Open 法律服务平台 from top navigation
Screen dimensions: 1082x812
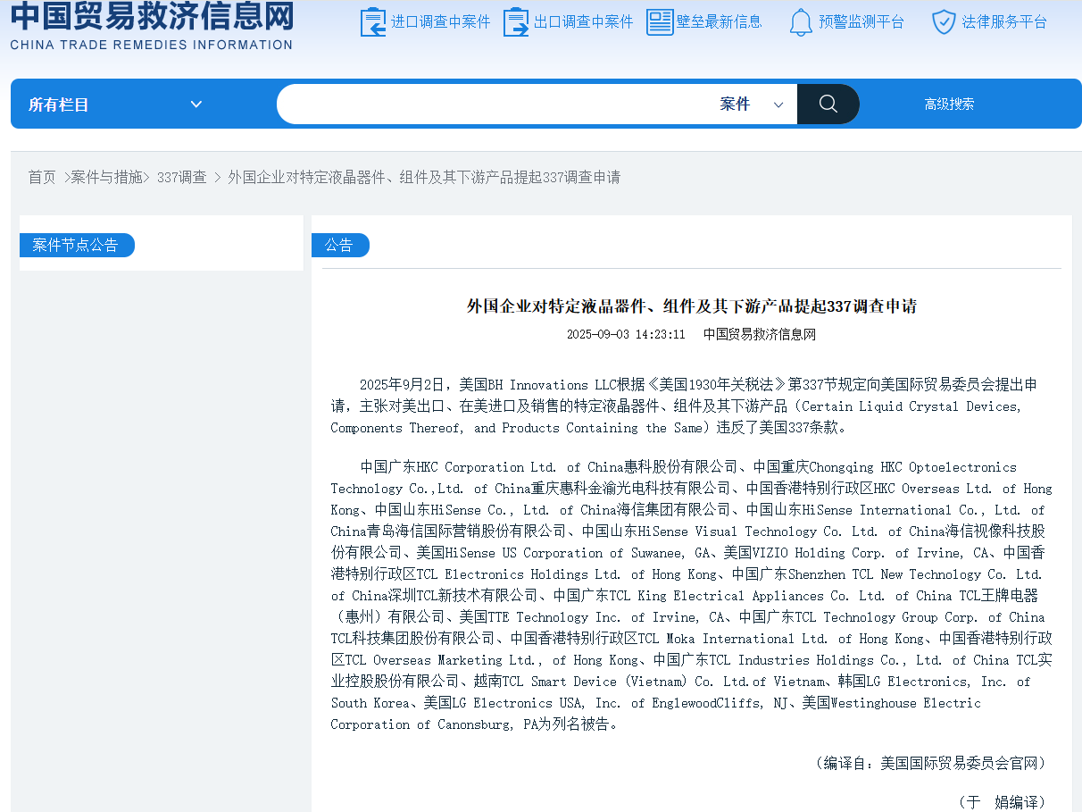click(x=1004, y=22)
